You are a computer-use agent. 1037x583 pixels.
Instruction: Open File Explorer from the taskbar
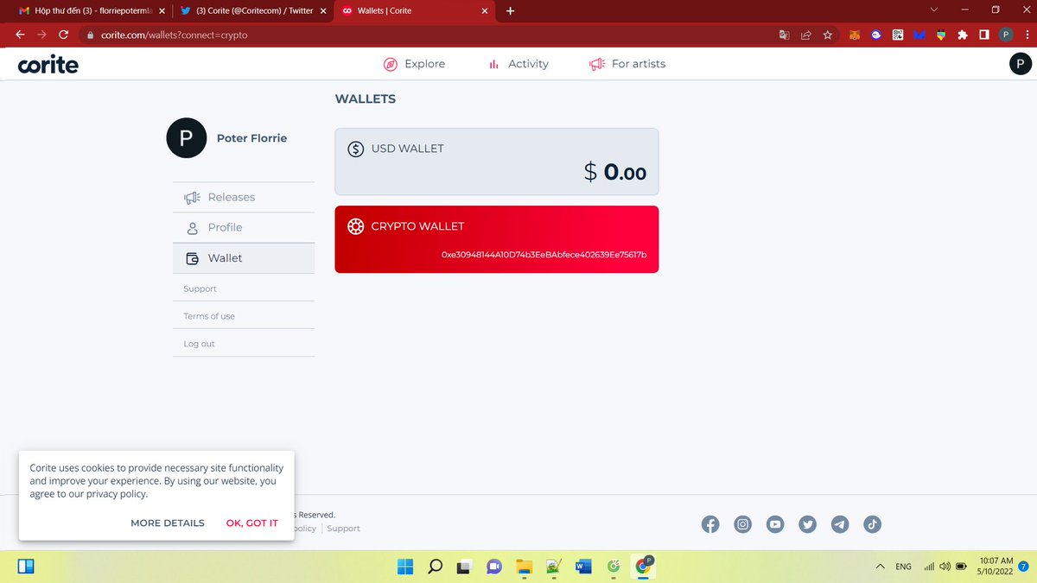click(x=524, y=567)
